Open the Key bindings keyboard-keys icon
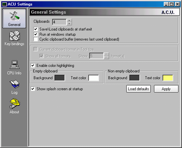182x148 pixels. pyautogui.click(x=15, y=35)
